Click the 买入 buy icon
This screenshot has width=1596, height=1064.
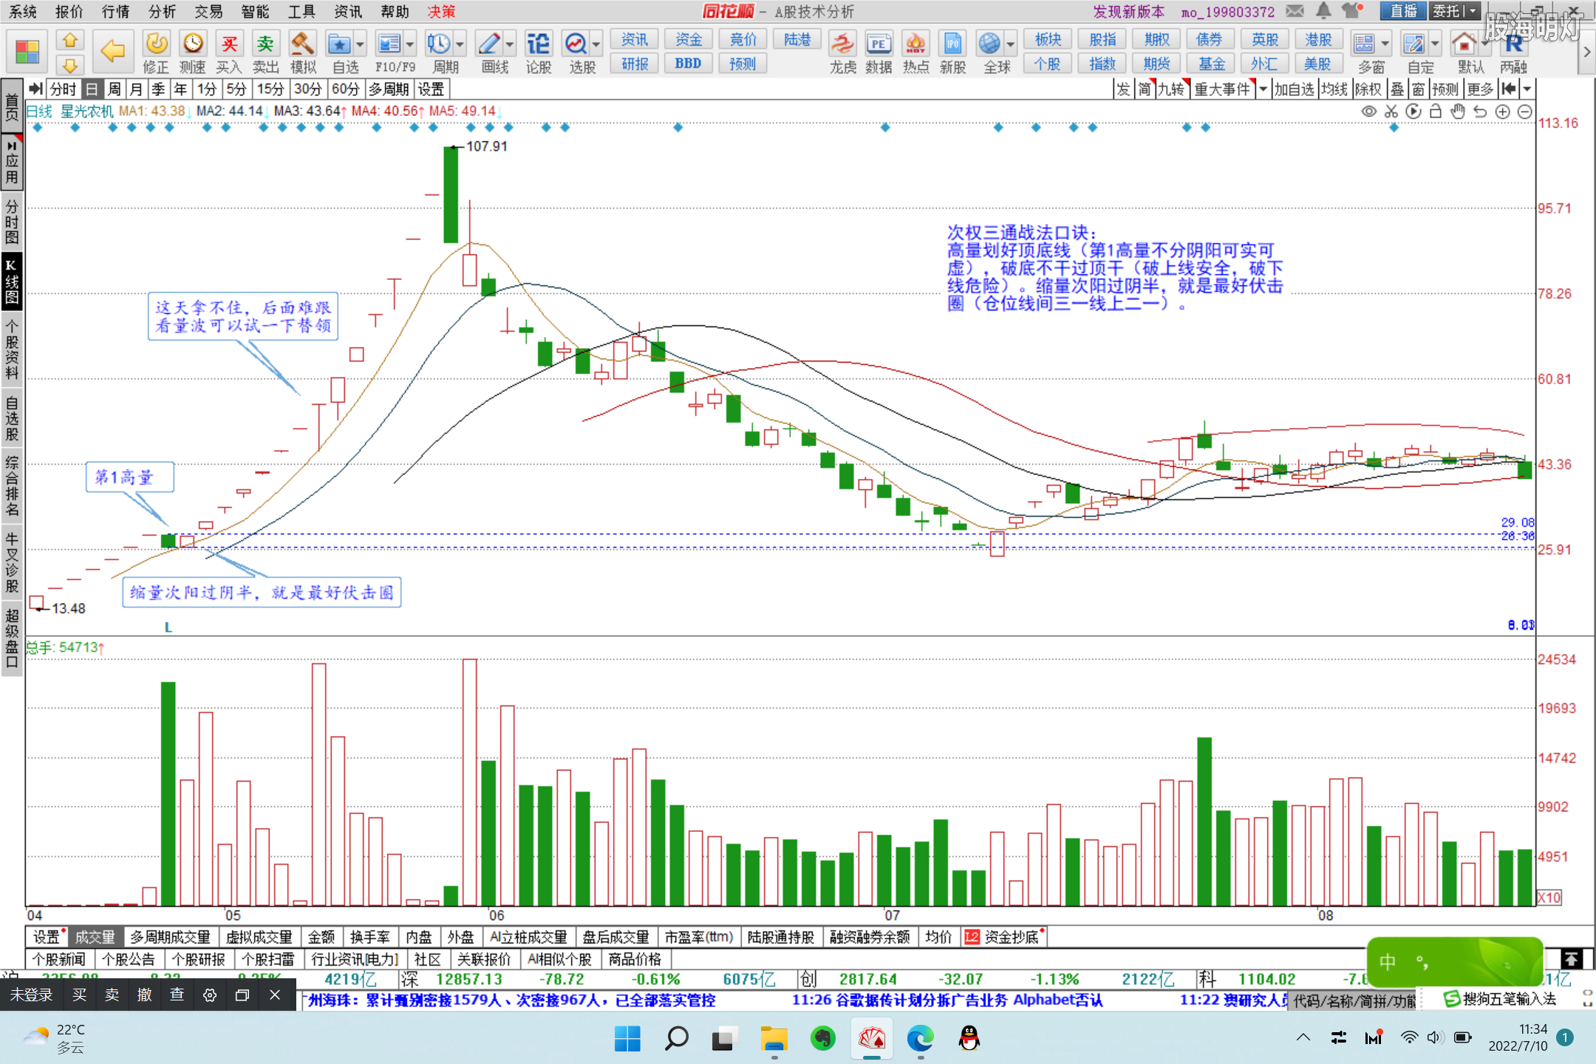(x=229, y=52)
